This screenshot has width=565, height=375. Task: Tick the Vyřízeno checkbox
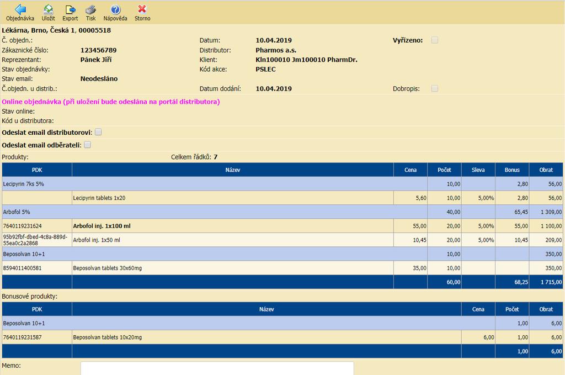[435, 40]
